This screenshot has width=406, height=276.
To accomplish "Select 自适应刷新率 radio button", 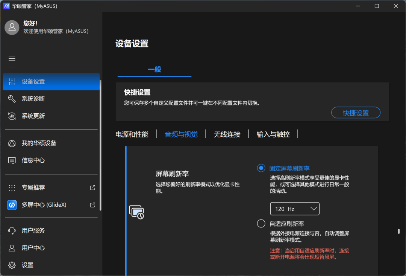I will pos(261,223).
